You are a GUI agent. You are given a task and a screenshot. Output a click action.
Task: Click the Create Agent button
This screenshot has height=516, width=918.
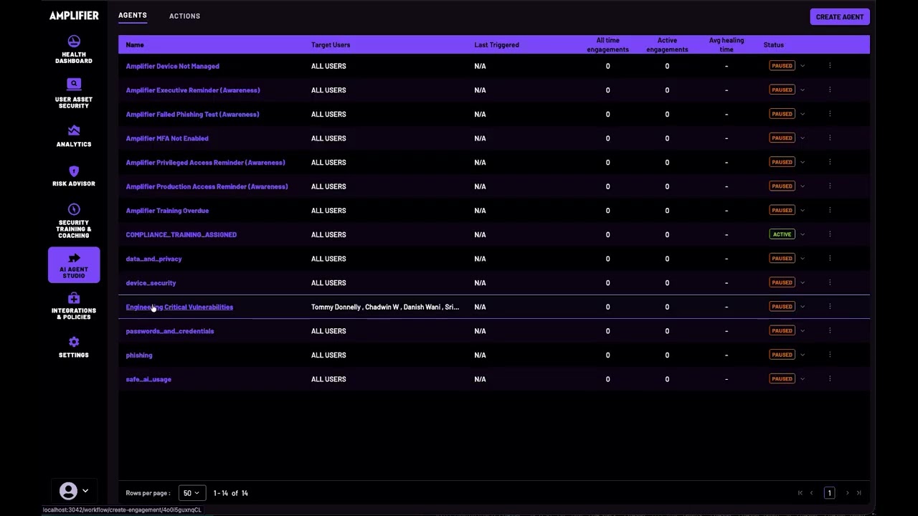tap(839, 16)
